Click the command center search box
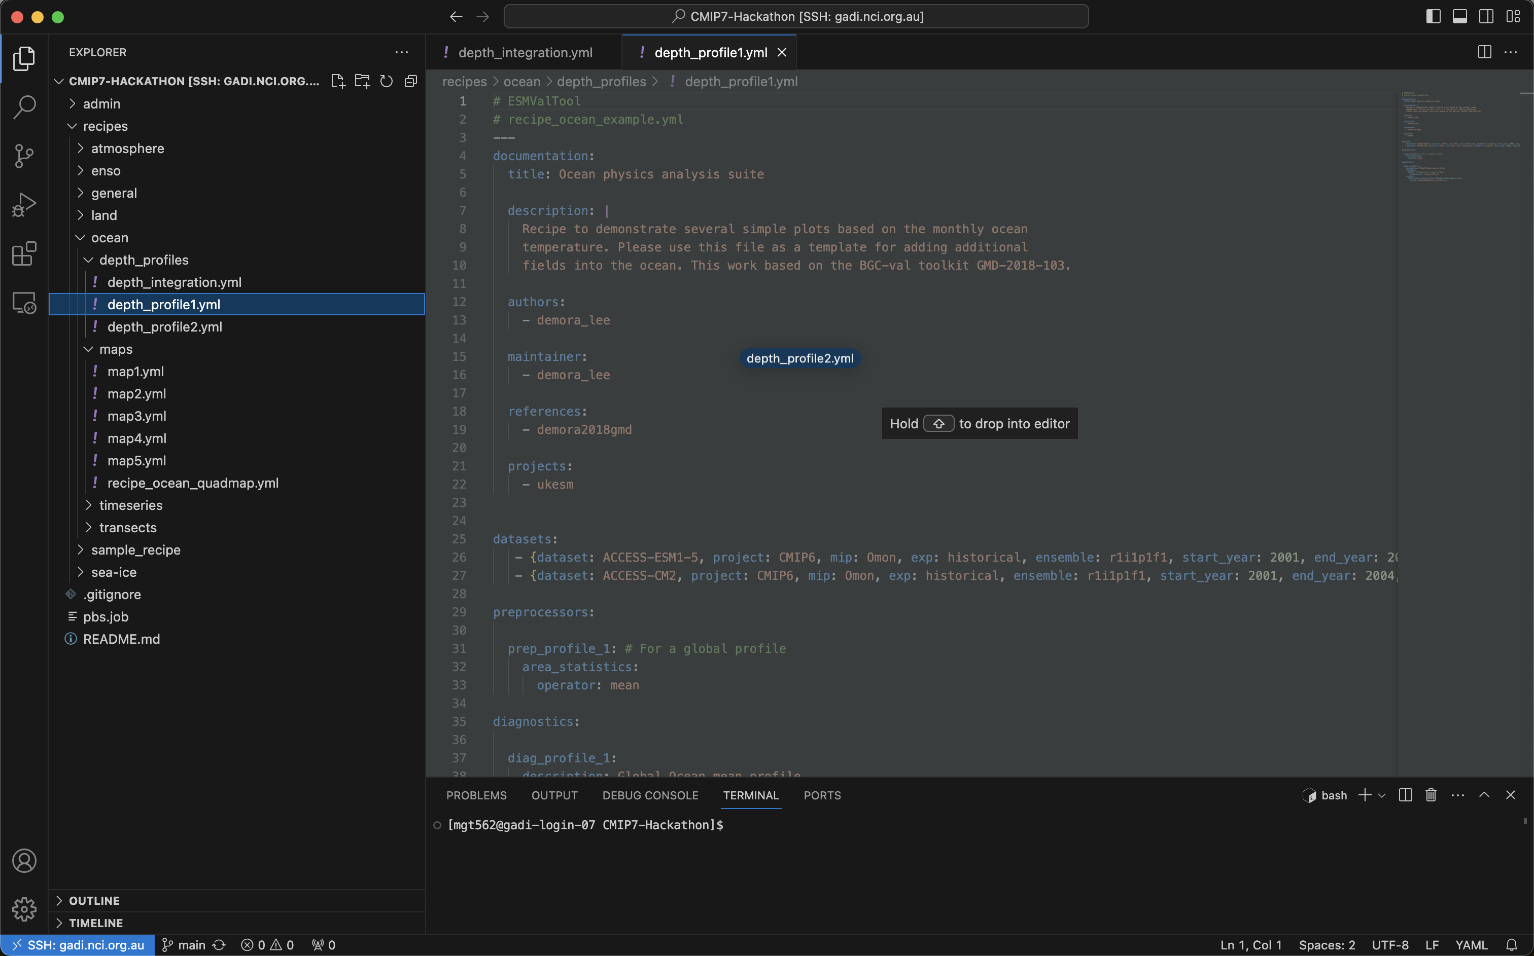Screen dimensions: 1534x956 [796, 16]
